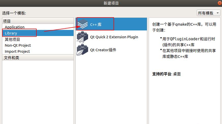222x124 pixels.
Task: Select the Library category
Action: pos(38,33)
